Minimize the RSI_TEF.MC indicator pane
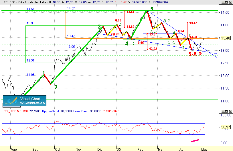Viewport: 233px width, 151px height. [223, 111]
